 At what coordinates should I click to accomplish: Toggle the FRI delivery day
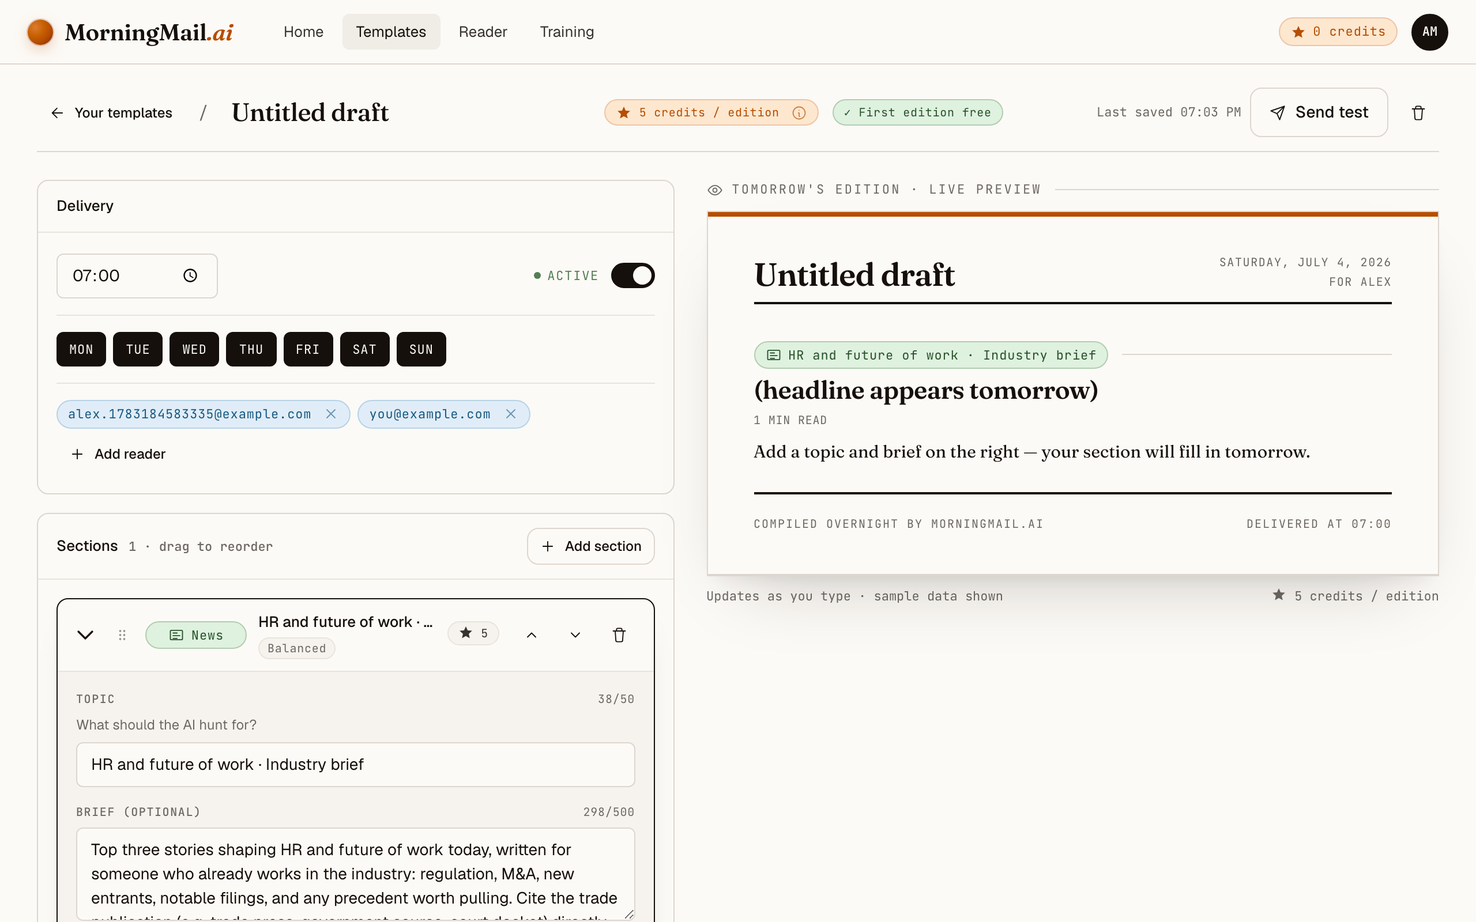click(x=308, y=349)
